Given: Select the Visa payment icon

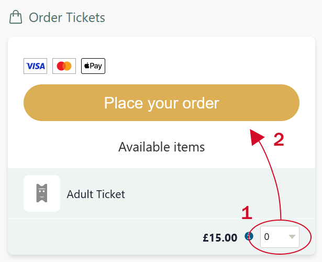Looking at the screenshot, I should [x=35, y=66].
